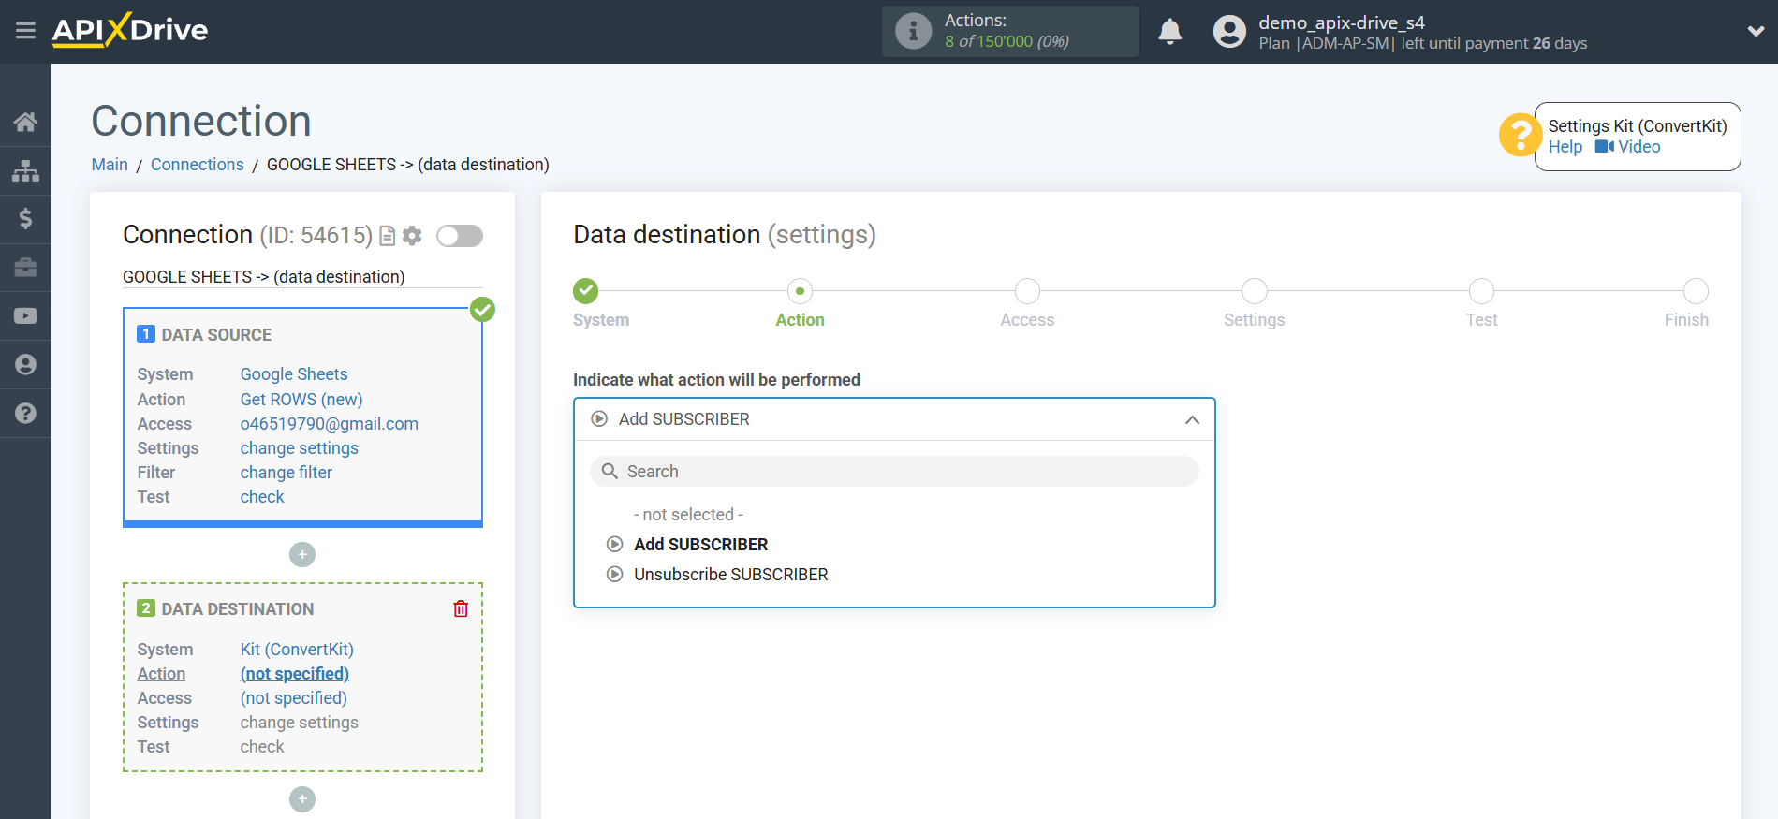Screen dimensions: 1778x819
Task: Go to the System step
Action: [x=586, y=291]
